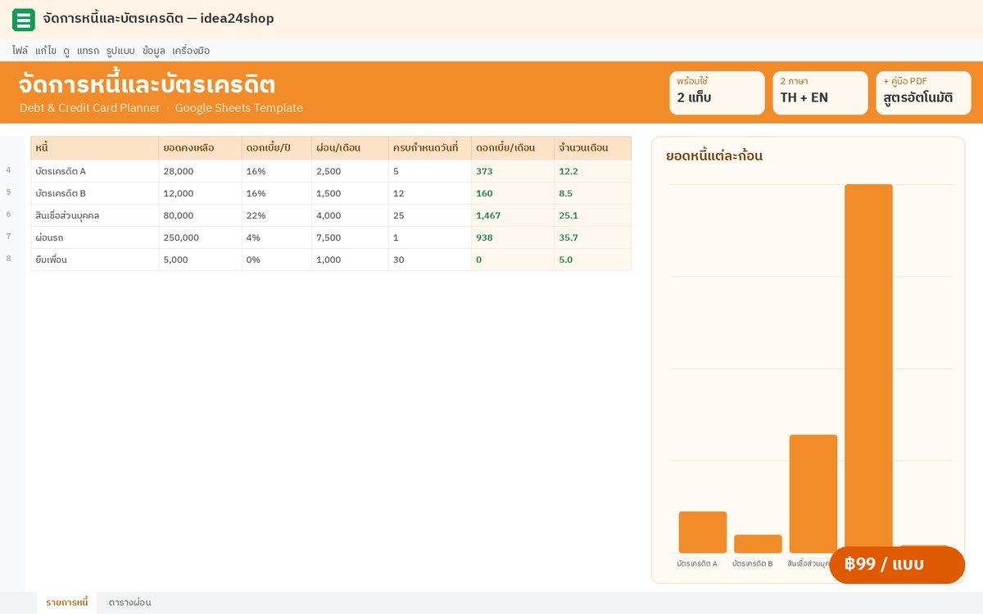Click the บัตรเครดิต B chart bar
The height and width of the screenshot is (614, 983).
click(x=758, y=544)
